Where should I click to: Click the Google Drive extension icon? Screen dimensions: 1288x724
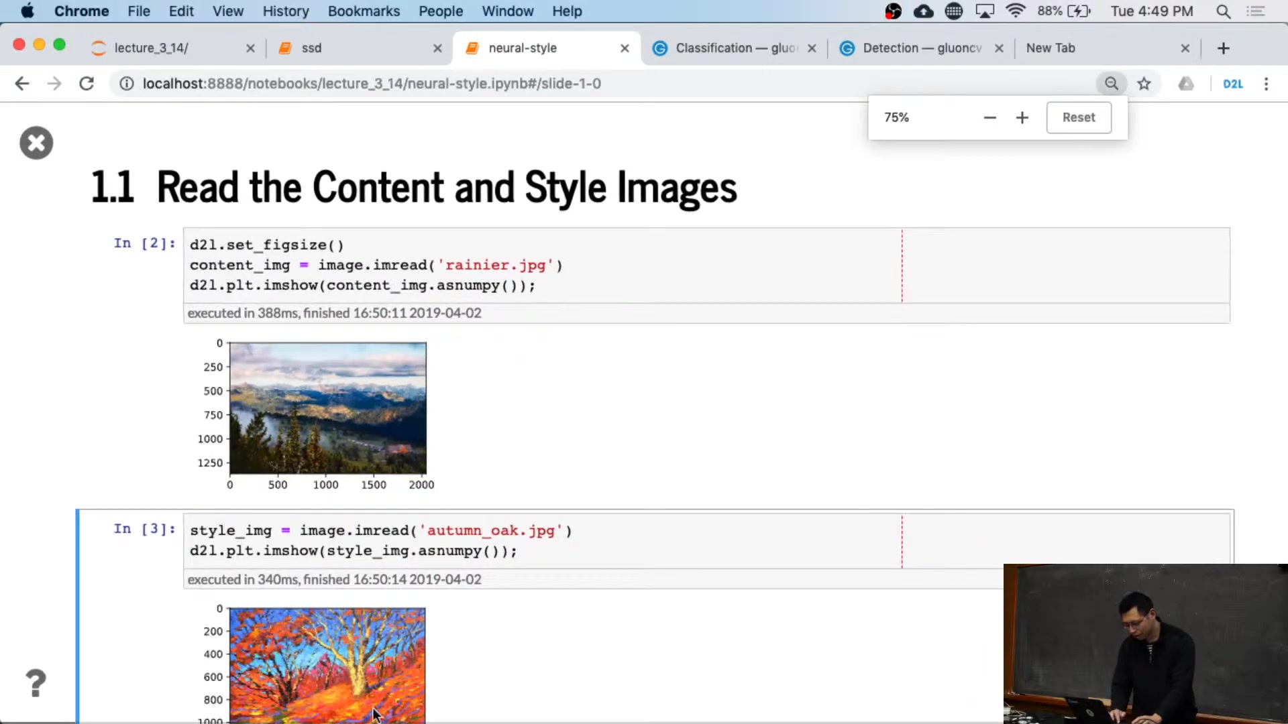pos(1186,84)
